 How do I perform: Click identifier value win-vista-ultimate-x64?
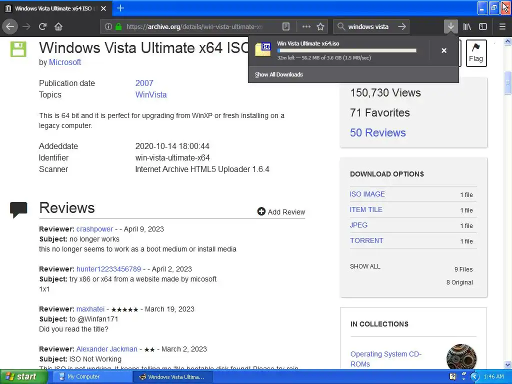(172, 157)
